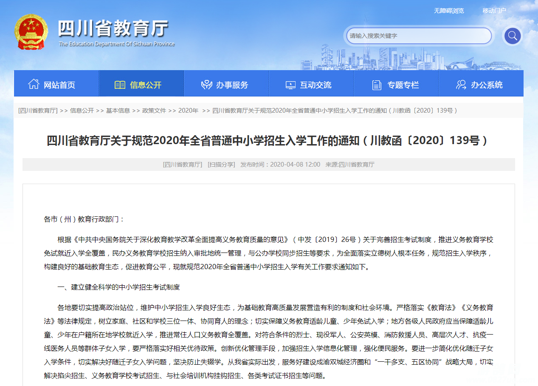Click the 四川省教育厅 site title text
This screenshot has width=538, height=386.
[x=113, y=28]
